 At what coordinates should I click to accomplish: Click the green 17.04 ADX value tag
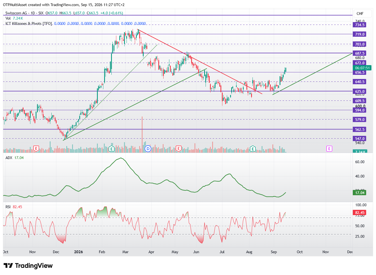pyautogui.click(x=360, y=193)
